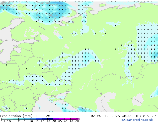Click the '10' legend scale label
The image size is (158, 122).
[31, 121]
